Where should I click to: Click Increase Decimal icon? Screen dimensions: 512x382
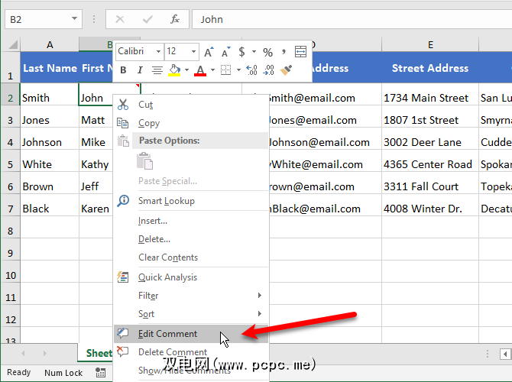[251, 70]
